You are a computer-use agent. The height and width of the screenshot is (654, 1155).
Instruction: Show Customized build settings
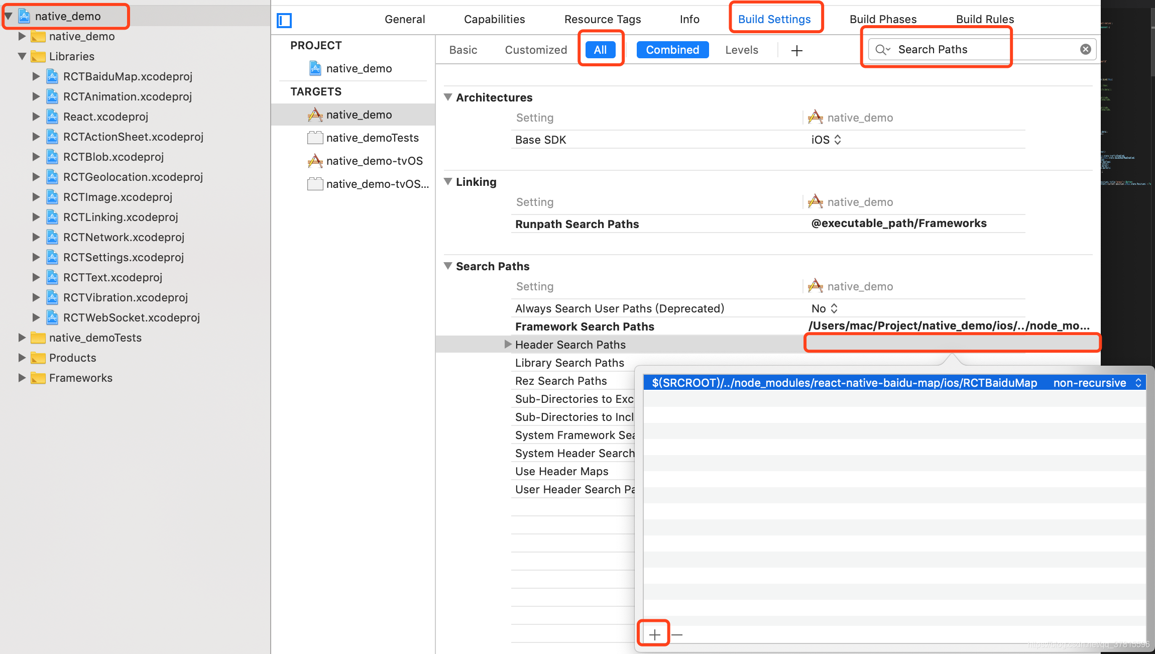tap(536, 50)
